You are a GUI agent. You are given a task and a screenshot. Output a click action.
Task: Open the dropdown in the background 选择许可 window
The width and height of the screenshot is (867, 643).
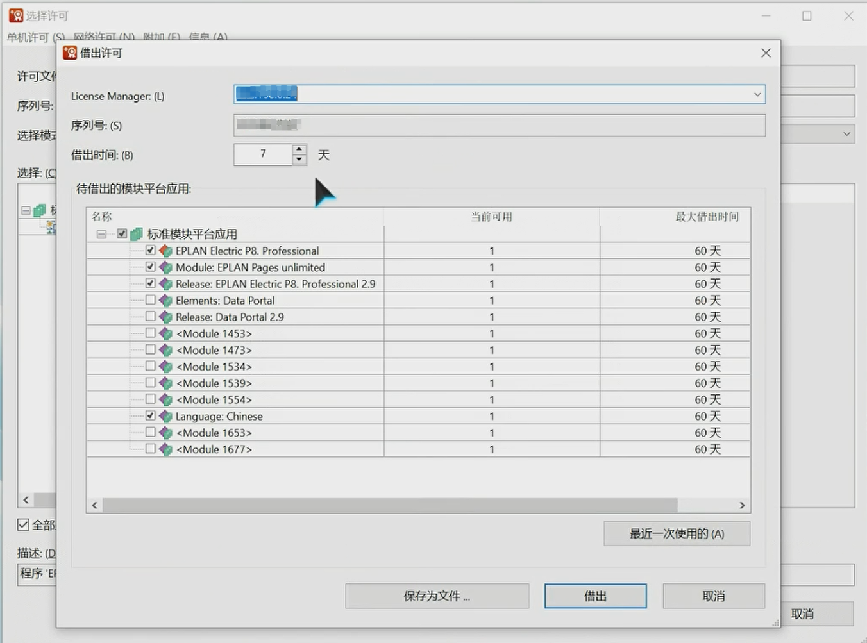click(x=847, y=134)
